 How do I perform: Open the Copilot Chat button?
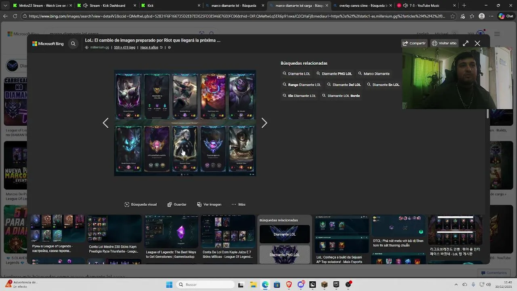[506, 16]
